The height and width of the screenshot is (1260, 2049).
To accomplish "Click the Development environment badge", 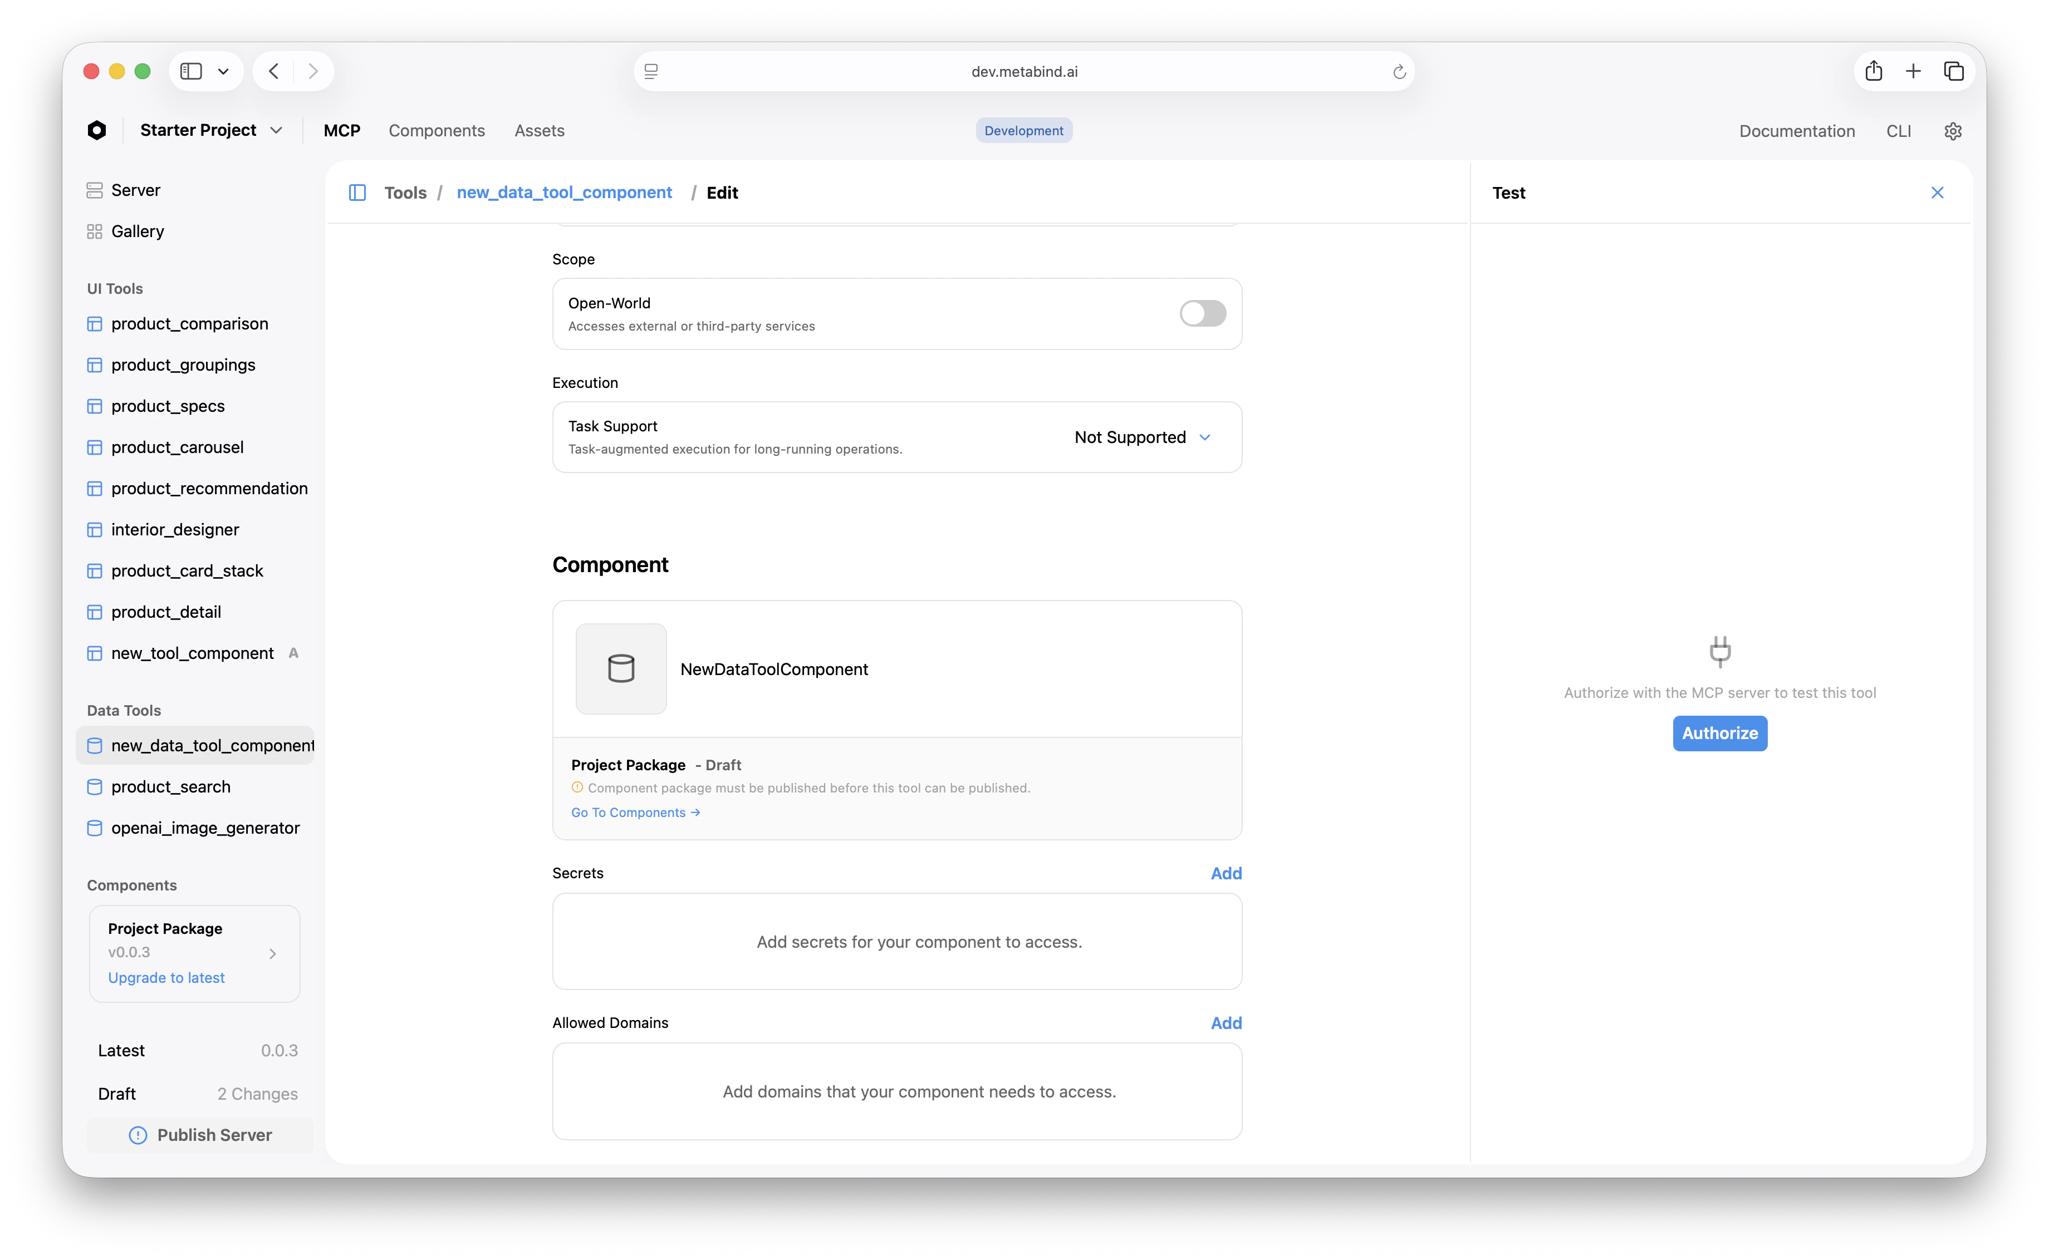I will 1024,131.
